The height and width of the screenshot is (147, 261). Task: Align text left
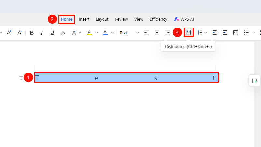pos(146,33)
